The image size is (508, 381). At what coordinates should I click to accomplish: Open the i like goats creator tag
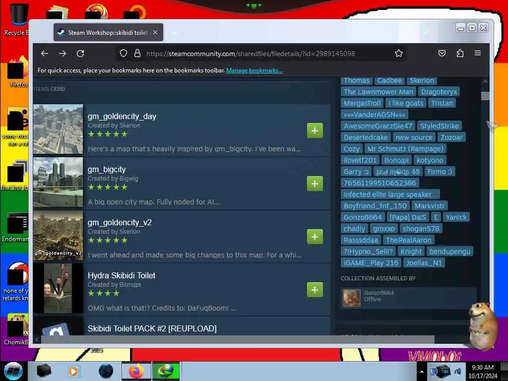point(406,103)
